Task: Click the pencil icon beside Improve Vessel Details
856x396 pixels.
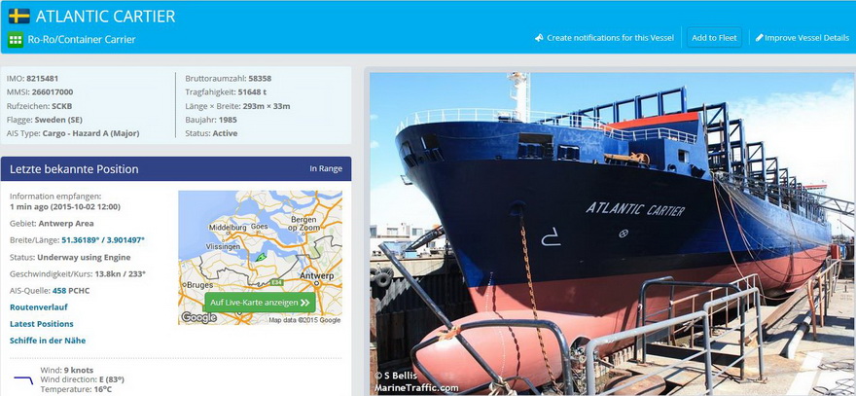Action: click(759, 38)
